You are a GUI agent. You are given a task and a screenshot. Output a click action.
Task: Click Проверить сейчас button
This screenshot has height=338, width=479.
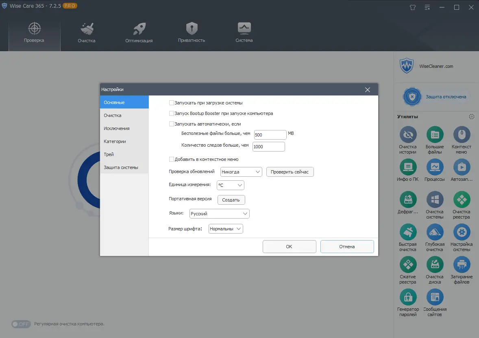point(290,172)
